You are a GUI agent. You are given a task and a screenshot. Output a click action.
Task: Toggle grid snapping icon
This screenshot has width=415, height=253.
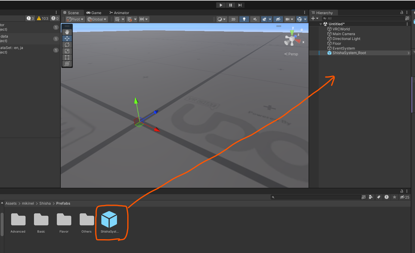[x=130, y=19]
